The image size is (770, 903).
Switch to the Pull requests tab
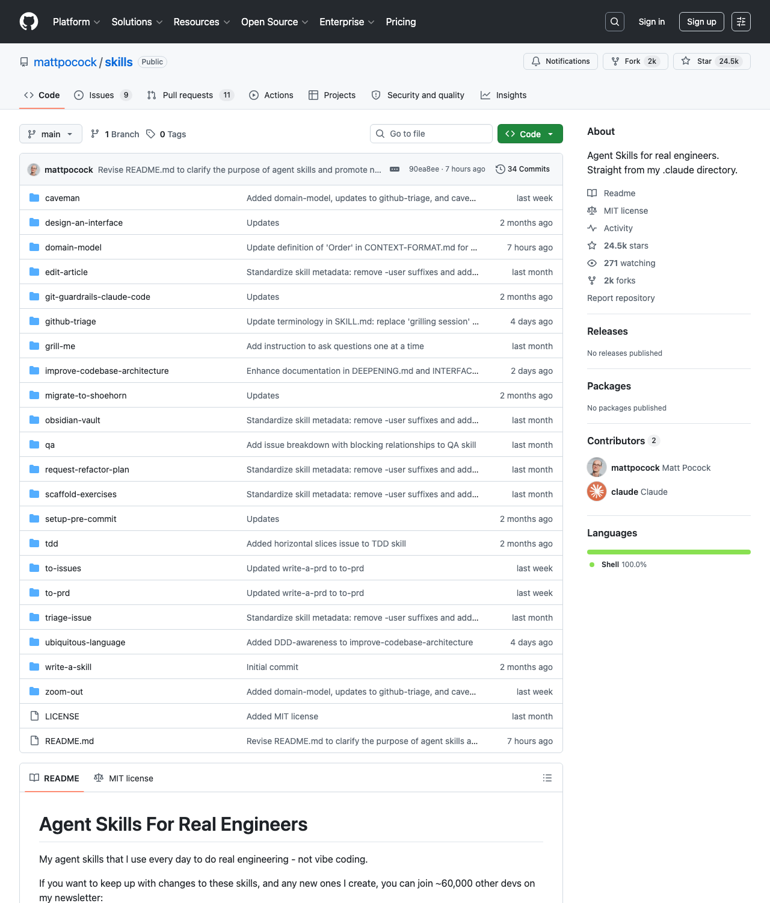[190, 95]
